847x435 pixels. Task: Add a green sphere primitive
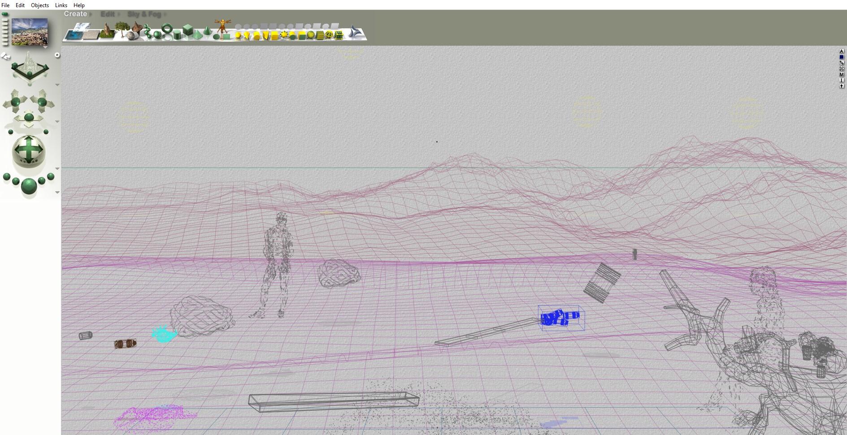click(157, 34)
